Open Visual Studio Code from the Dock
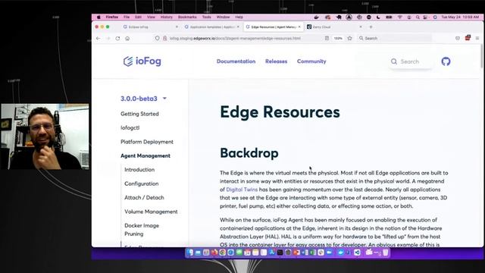485x273 pixels. (357, 253)
